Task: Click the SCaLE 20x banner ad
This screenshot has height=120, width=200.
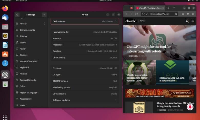Action: coord(159,93)
